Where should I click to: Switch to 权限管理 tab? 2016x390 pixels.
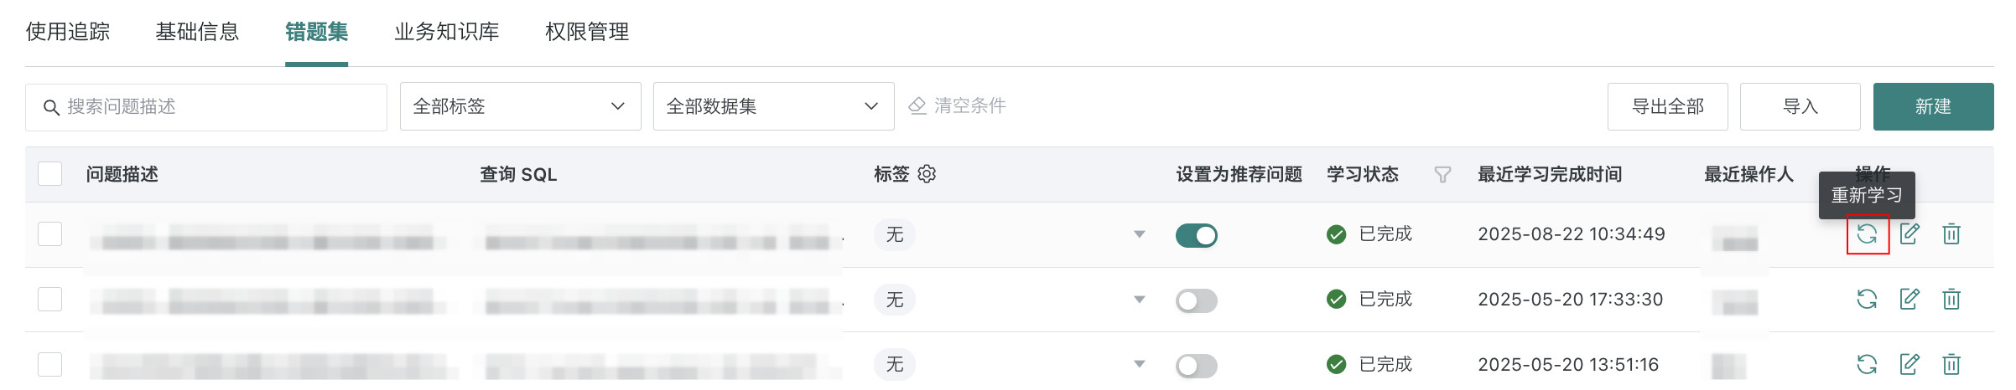pos(587,32)
